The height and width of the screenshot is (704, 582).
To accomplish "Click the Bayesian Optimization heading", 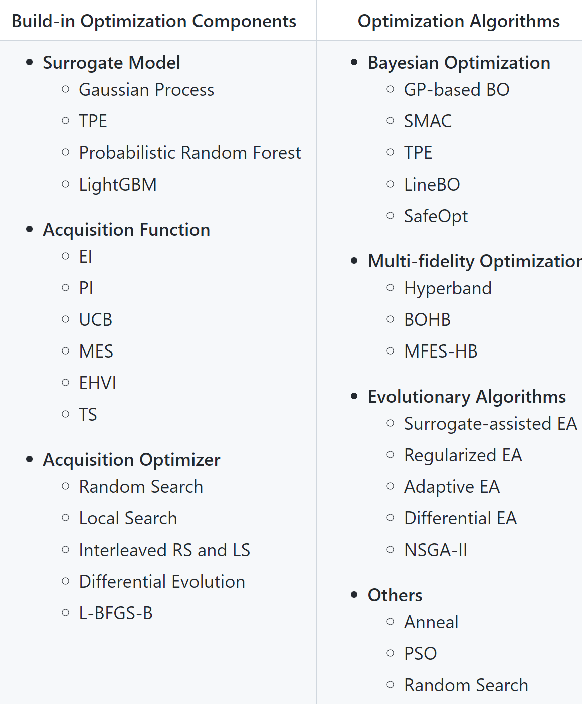I will (459, 63).
